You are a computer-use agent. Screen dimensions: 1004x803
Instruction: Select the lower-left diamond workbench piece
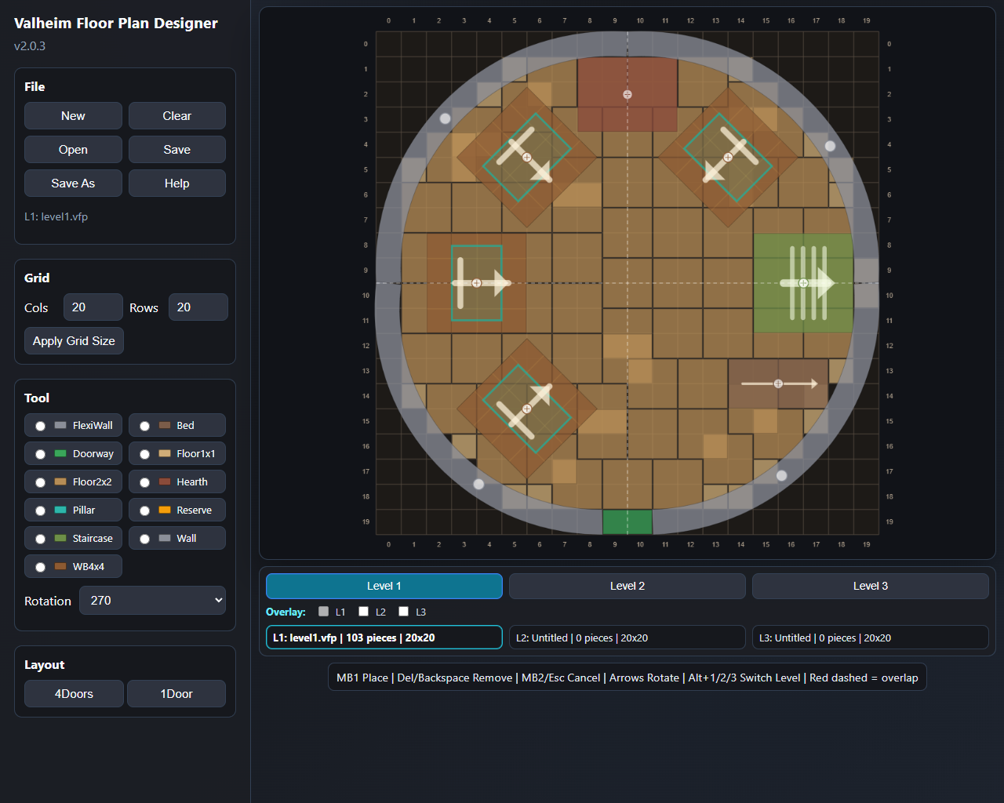coord(527,409)
